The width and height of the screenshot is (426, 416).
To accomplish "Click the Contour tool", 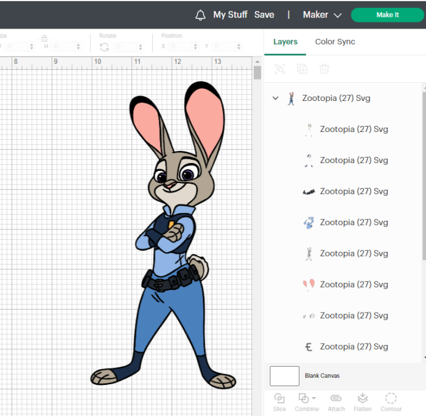I will pyautogui.click(x=391, y=403).
